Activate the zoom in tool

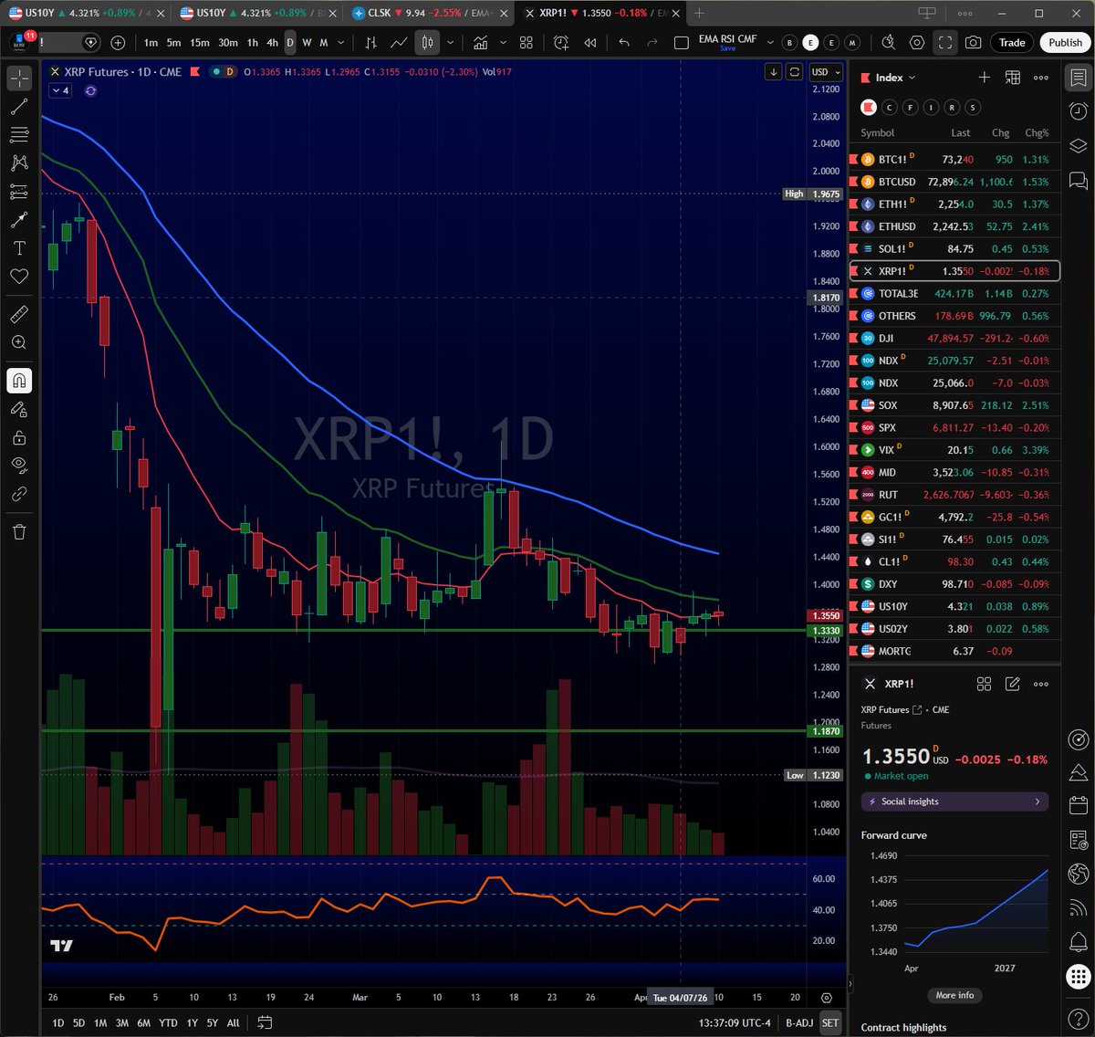[x=19, y=342]
